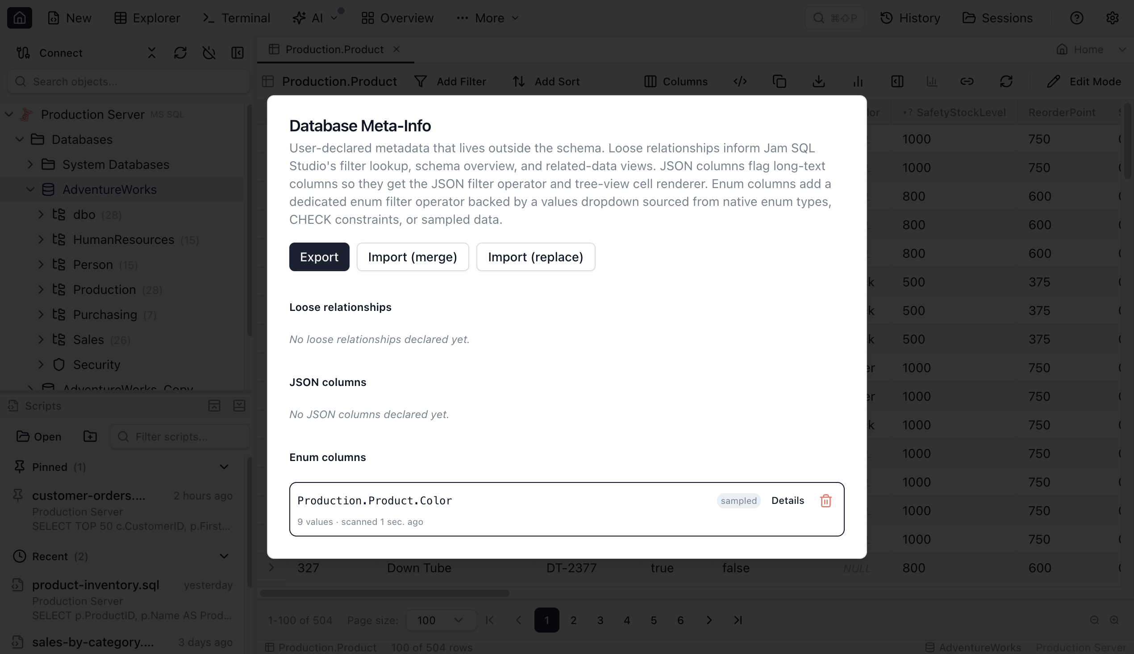Create a New query file

click(70, 18)
